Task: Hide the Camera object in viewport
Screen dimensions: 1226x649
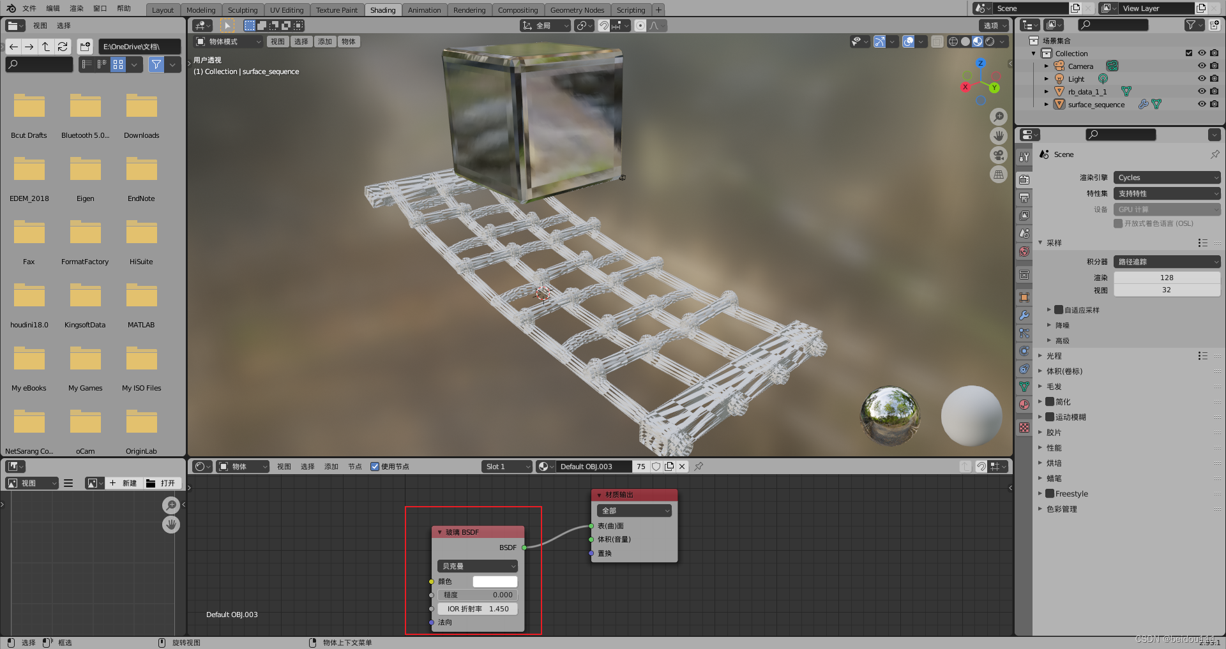Action: coord(1202,66)
